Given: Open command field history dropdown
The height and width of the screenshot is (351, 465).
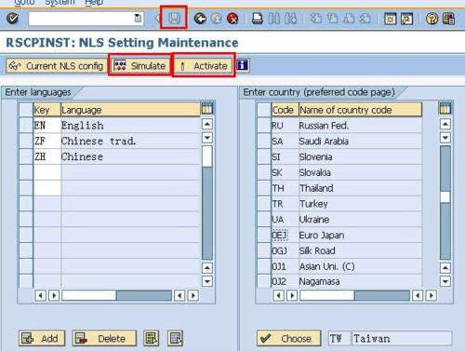Looking at the screenshot, I should [x=138, y=19].
